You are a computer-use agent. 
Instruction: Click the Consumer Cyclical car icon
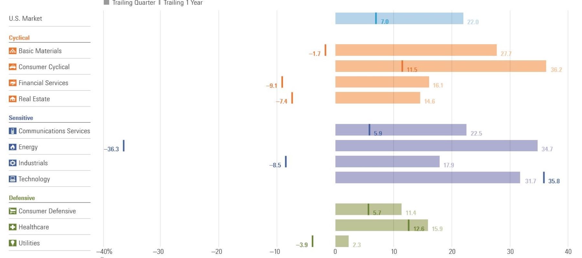pos(13,67)
